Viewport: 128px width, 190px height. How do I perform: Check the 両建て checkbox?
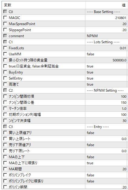5,84
